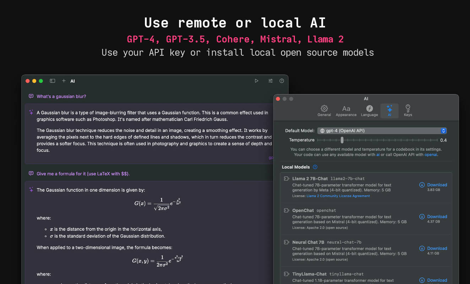Click download arrow icon for OpenChat
The width and height of the screenshot is (470, 284).
click(422, 217)
